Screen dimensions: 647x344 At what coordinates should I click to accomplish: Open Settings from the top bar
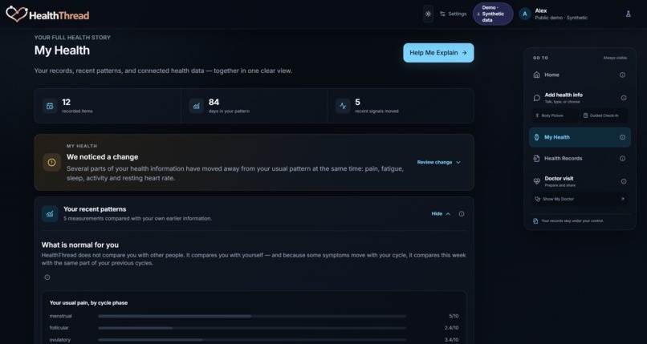pos(453,14)
